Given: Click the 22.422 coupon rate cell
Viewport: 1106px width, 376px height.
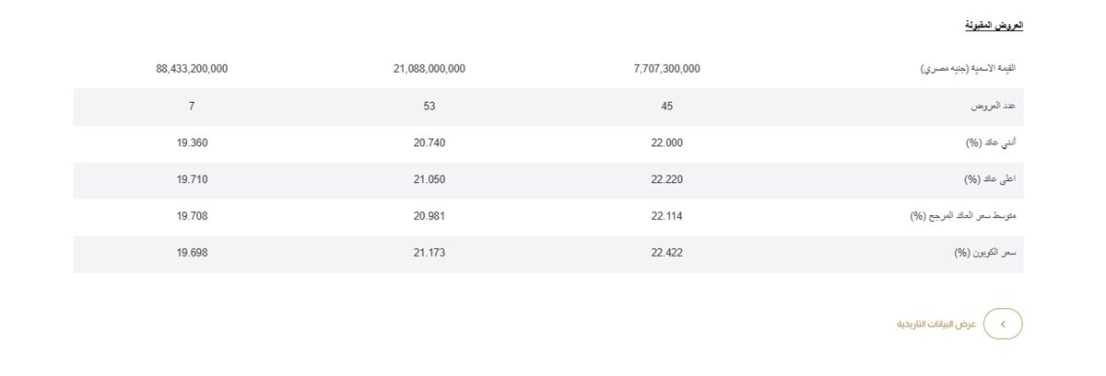Looking at the screenshot, I should pos(667,253).
